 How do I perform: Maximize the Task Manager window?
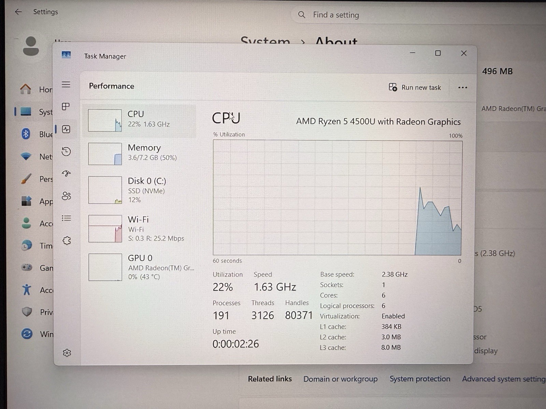[438, 53]
